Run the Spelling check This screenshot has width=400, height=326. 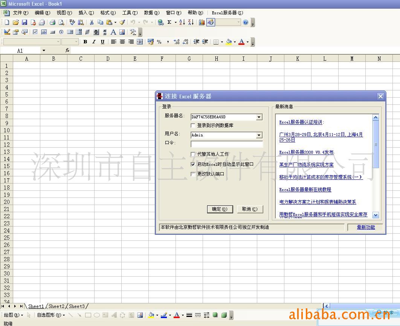[x=72, y=23]
